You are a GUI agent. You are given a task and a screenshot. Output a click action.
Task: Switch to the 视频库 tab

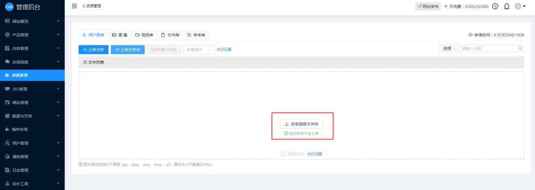click(144, 35)
